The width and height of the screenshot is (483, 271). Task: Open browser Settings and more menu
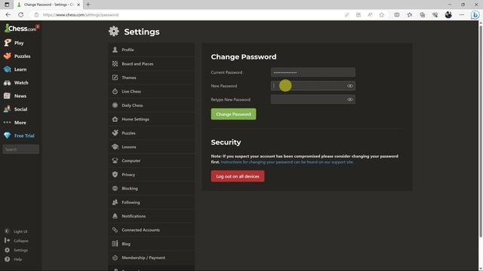[x=461, y=15]
